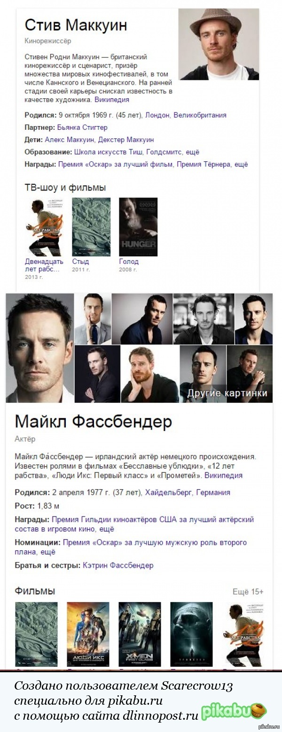
Task: Click the pikabu logo in footer
Action: [x=234, y=711]
